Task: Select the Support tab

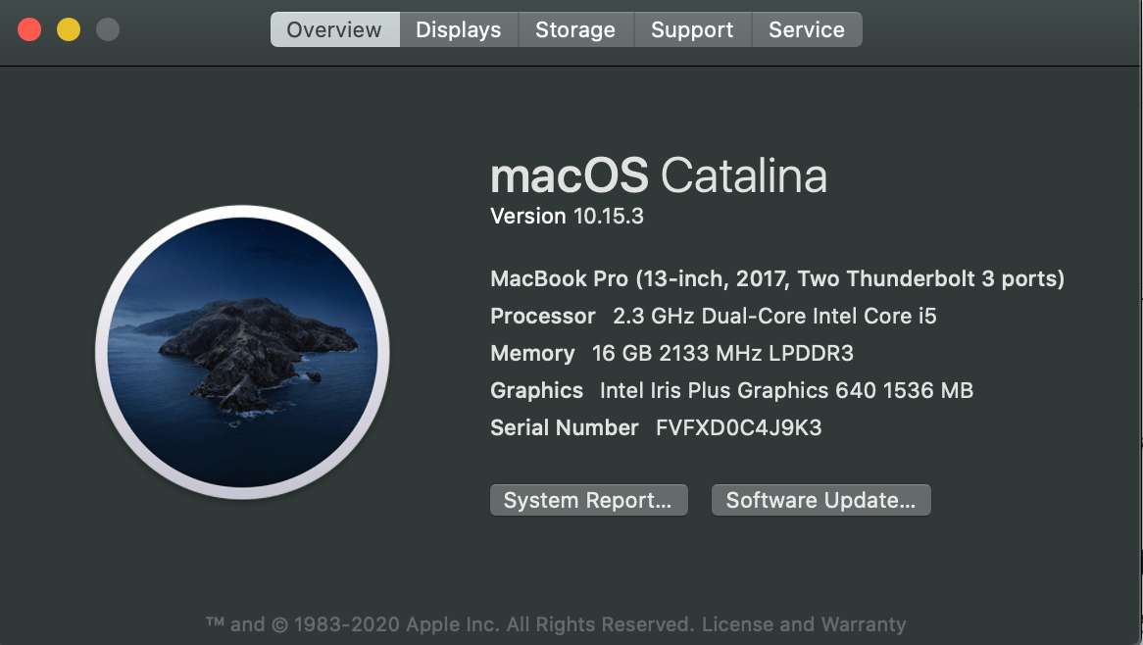Action: [692, 29]
